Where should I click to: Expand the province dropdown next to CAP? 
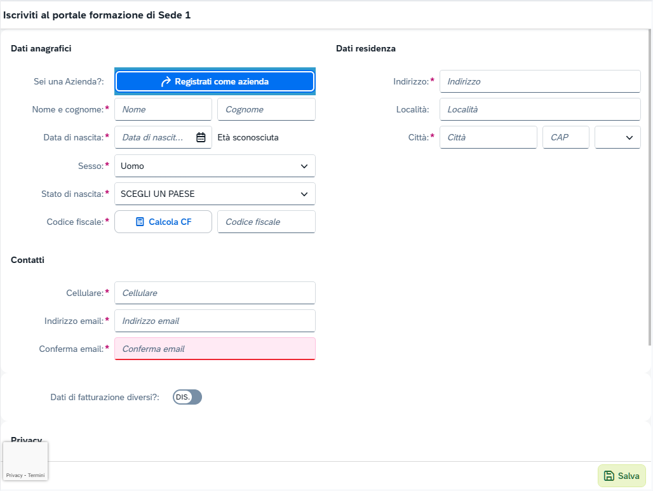(x=617, y=137)
